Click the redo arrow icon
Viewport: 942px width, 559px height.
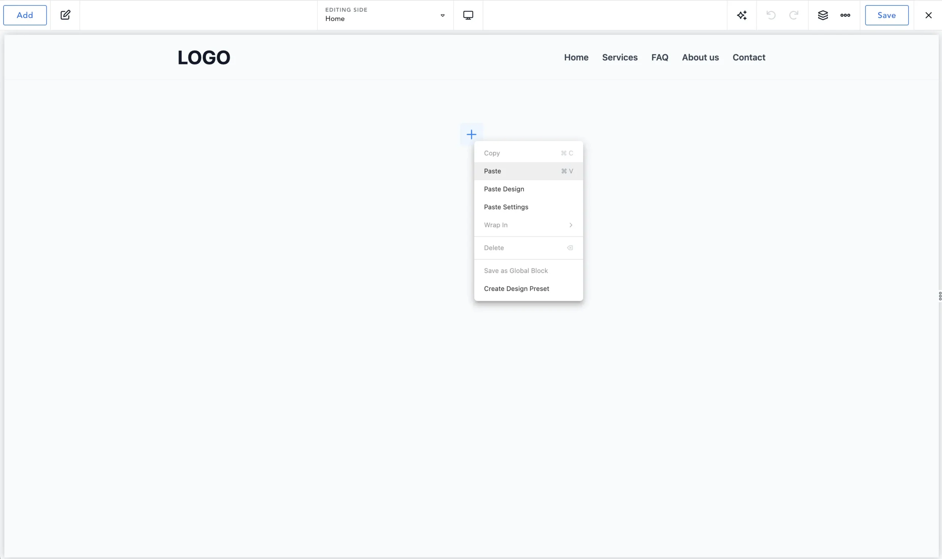(x=794, y=15)
